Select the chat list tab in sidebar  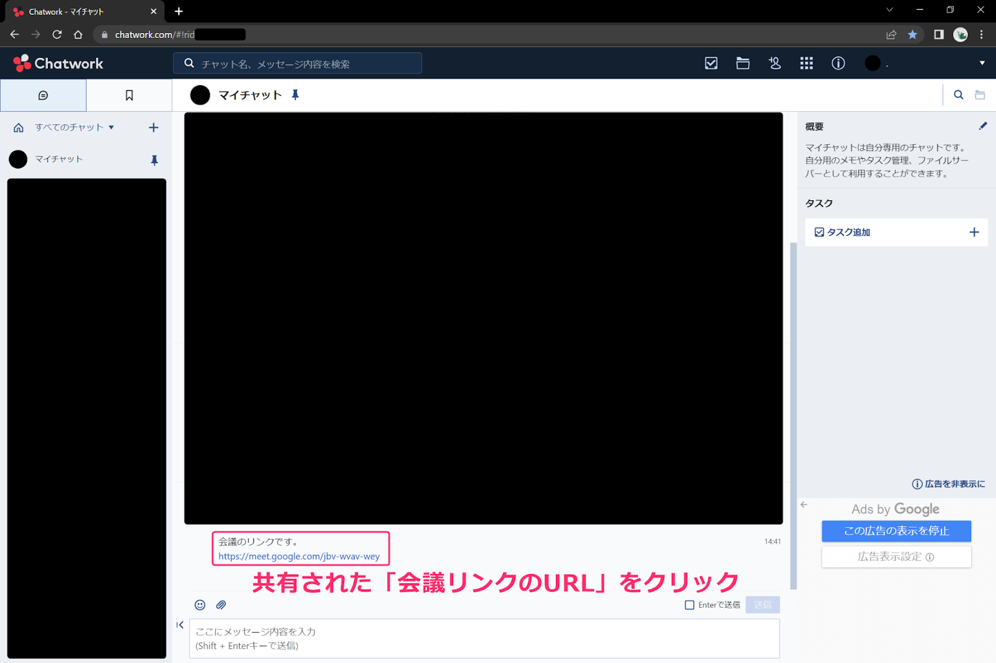point(43,95)
